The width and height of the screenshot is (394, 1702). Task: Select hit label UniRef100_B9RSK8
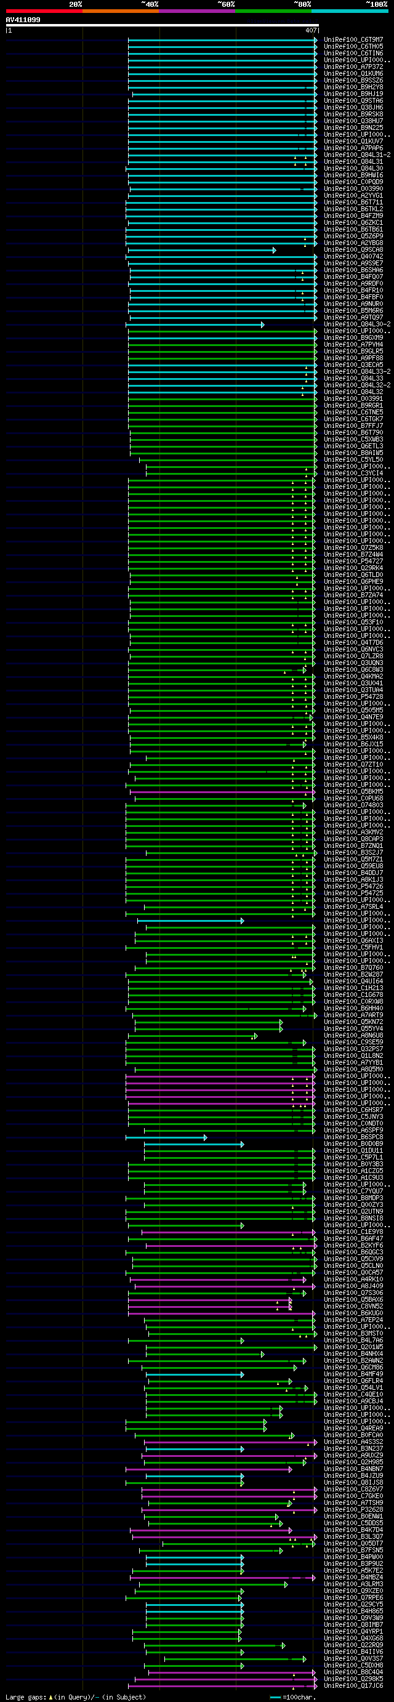click(353, 115)
